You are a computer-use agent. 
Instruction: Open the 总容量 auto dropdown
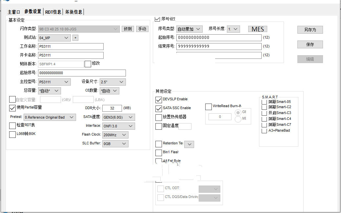pos(50,91)
